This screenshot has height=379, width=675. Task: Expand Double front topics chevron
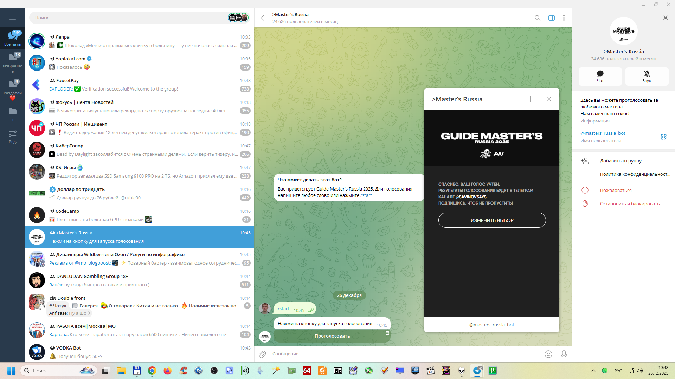[89, 313]
